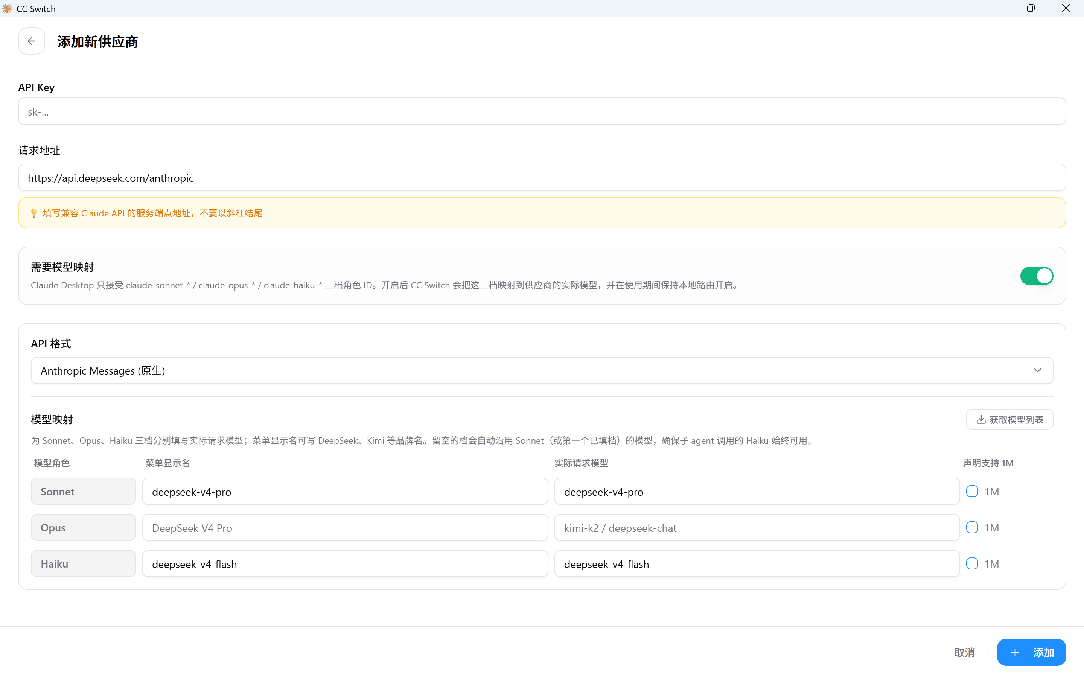Click the 添加 button

(1031, 652)
